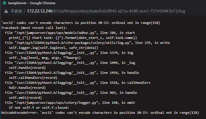Click the JumpServer - Google Chrome window title
This screenshot has height=119, width=206.
click(x=32, y=3)
